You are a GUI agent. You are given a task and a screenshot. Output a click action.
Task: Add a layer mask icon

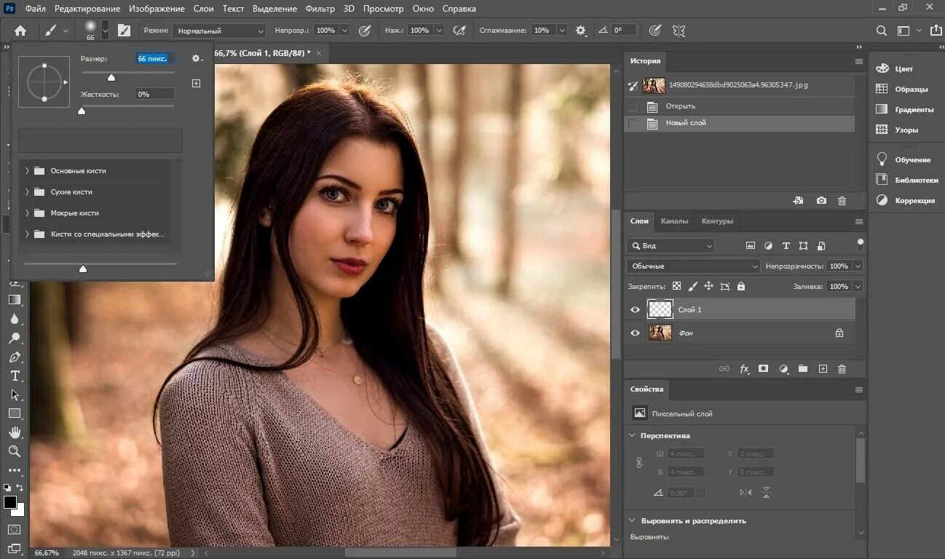pyautogui.click(x=763, y=369)
